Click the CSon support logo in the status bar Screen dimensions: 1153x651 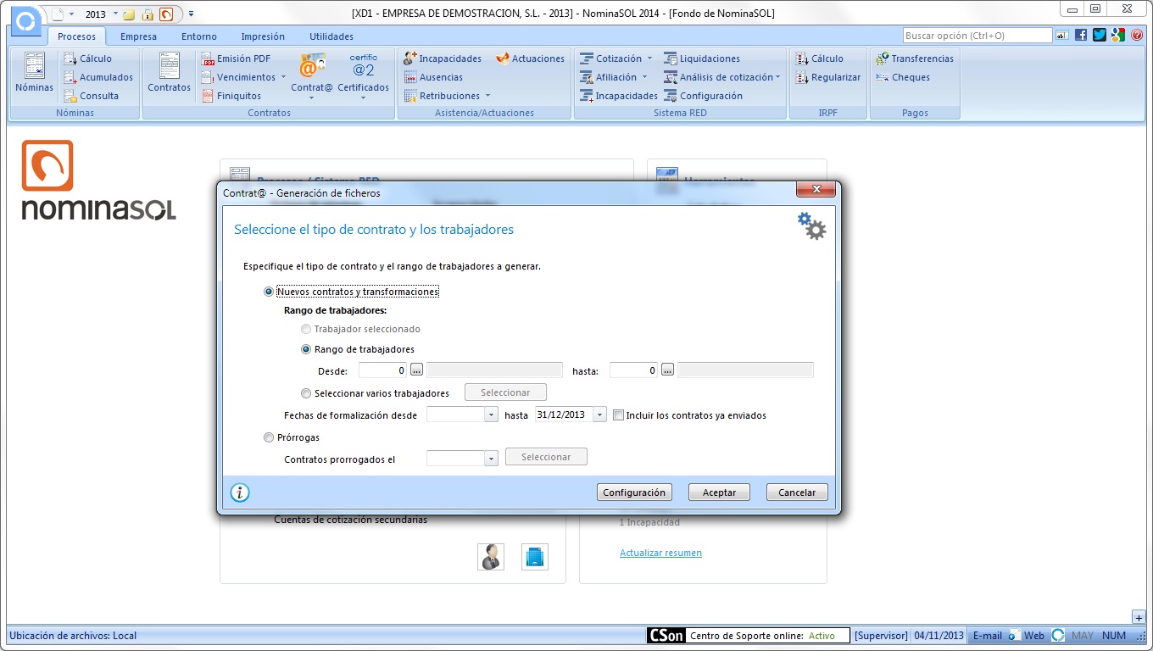click(x=666, y=636)
